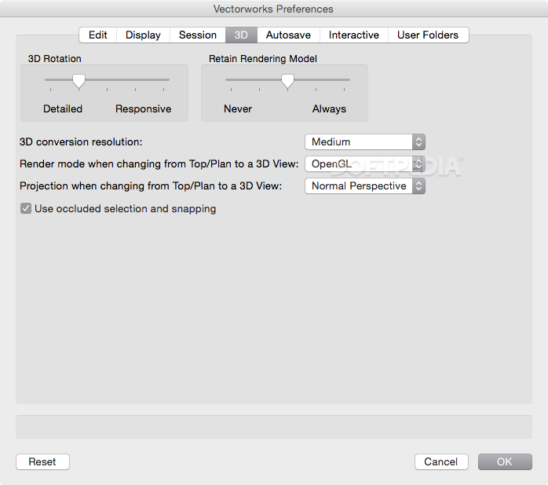The width and height of the screenshot is (548, 485).
Task: Open the Projection Normal Perspective dropdown
Action: click(x=365, y=186)
